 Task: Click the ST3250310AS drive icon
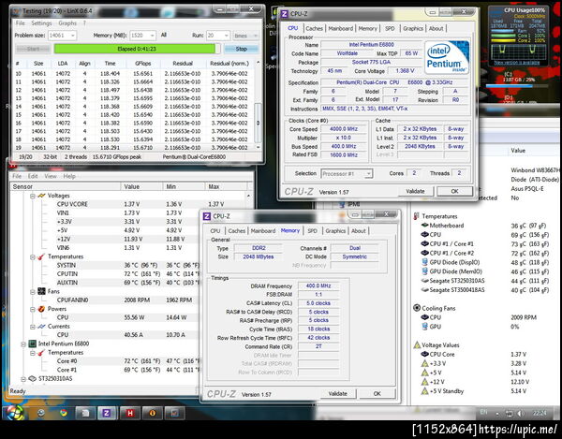(x=33, y=378)
